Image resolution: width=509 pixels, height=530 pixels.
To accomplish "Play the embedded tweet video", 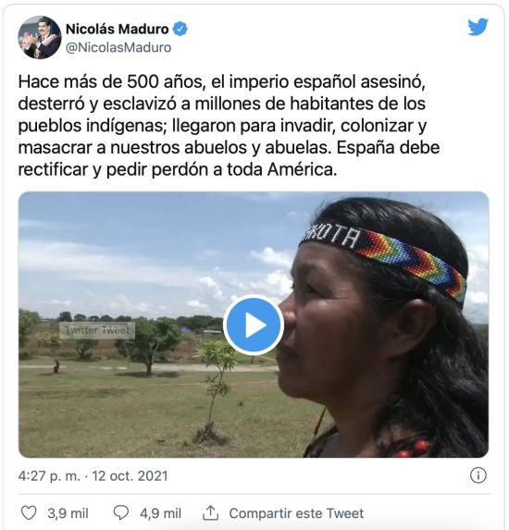I will pyautogui.click(x=254, y=325).
